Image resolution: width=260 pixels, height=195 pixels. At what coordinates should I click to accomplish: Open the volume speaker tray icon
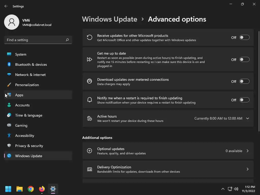(236, 189)
